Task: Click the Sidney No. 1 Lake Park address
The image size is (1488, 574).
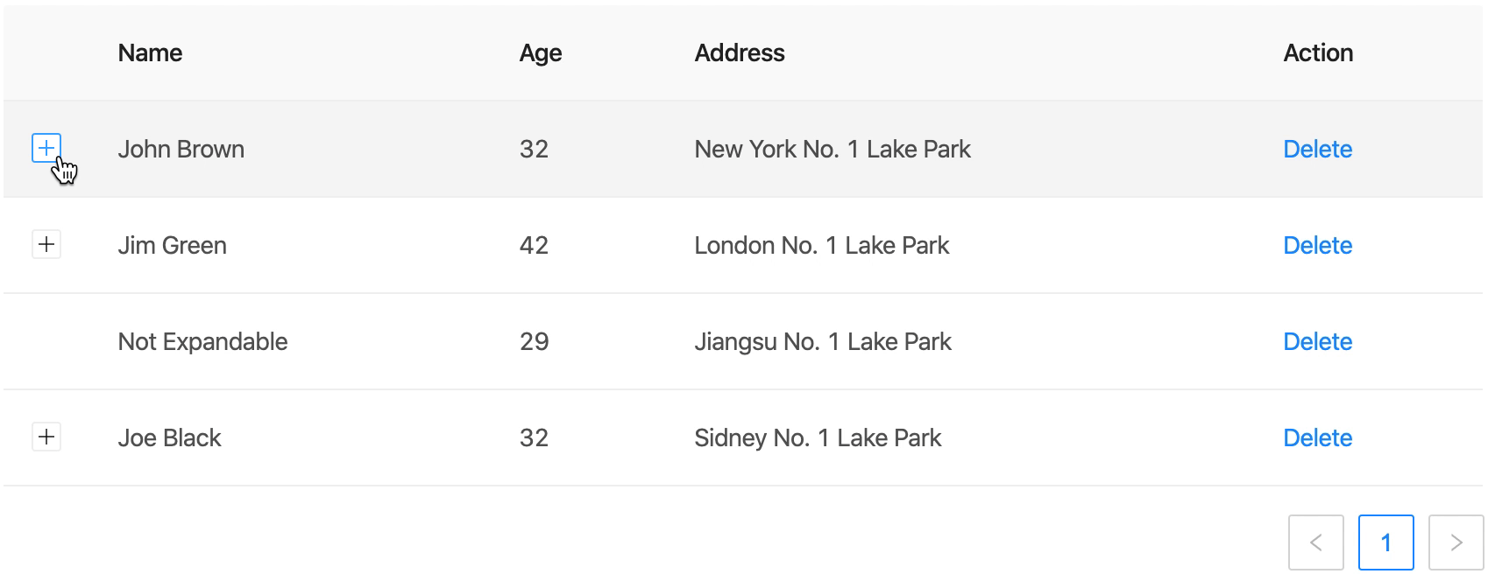Action: tap(817, 437)
